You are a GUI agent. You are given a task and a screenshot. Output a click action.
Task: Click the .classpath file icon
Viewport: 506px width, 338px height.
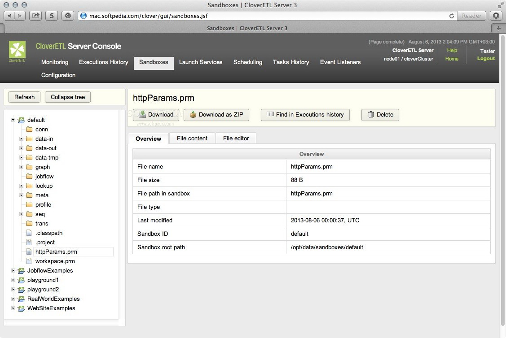tap(29, 233)
